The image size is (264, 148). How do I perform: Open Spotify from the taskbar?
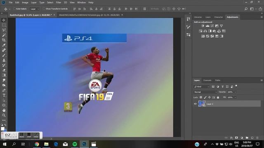[x=75, y=144]
